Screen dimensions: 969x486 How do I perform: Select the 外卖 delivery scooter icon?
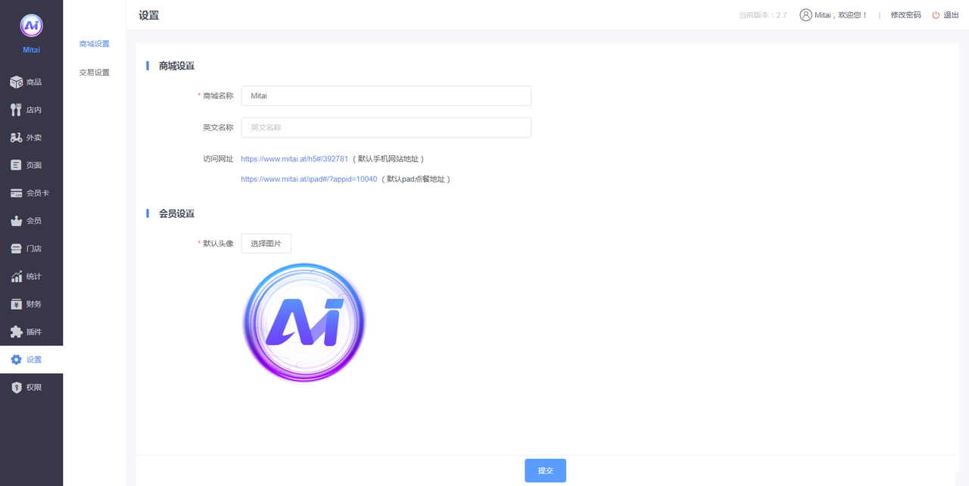click(16, 138)
